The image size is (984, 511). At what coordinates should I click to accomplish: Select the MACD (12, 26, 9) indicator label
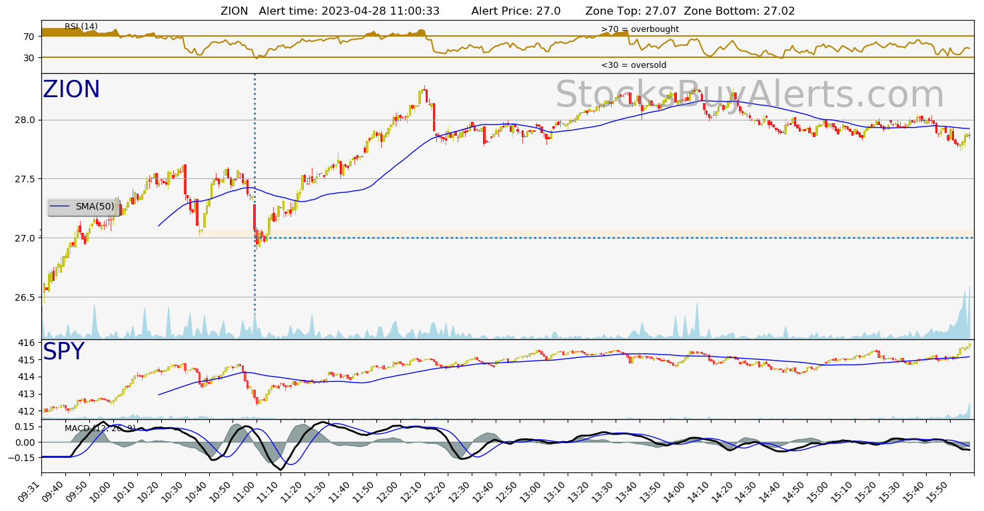[100, 428]
